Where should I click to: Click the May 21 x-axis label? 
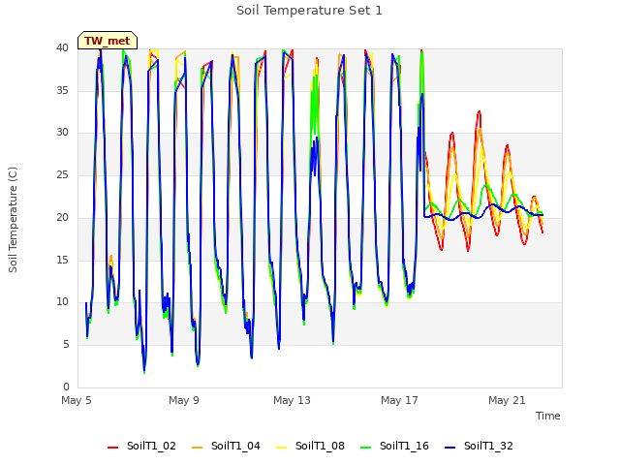coord(507,400)
